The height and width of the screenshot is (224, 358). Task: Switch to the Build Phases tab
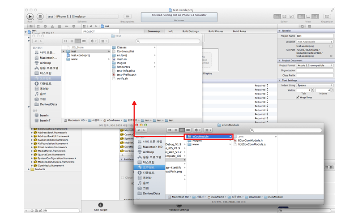click(x=216, y=31)
